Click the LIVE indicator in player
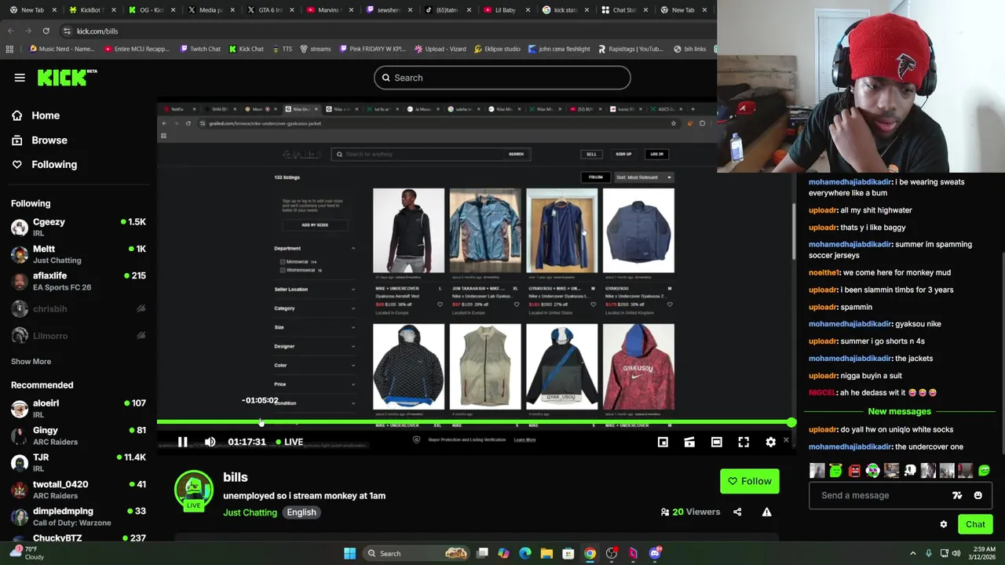The width and height of the screenshot is (1005, 565). tap(289, 442)
